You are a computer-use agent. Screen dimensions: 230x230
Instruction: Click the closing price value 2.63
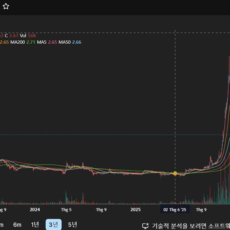14,36
